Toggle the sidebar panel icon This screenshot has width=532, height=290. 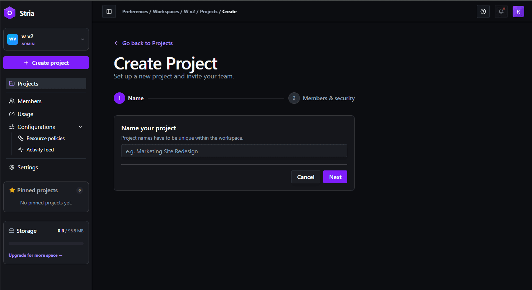(x=109, y=11)
